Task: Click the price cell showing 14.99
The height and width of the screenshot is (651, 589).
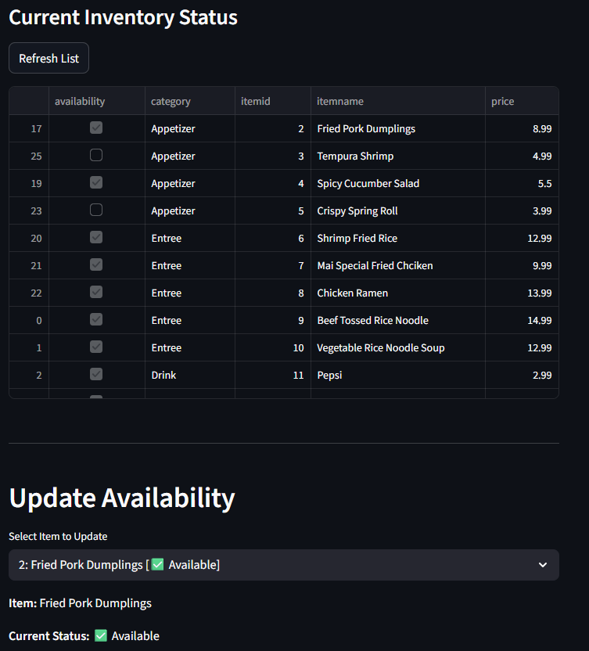Action: (522, 321)
